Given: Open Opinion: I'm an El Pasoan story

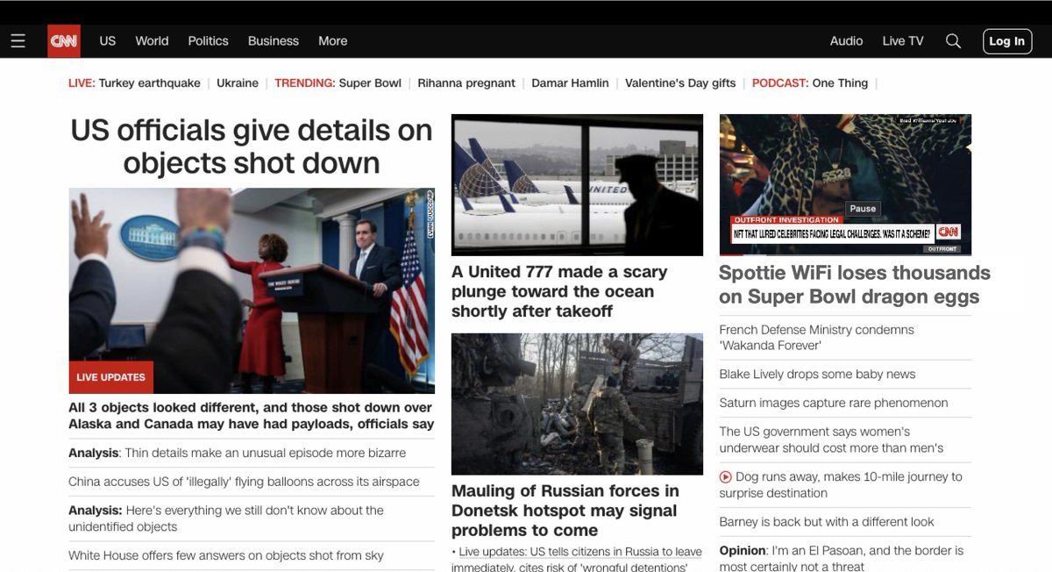Looking at the screenshot, I should (842, 558).
